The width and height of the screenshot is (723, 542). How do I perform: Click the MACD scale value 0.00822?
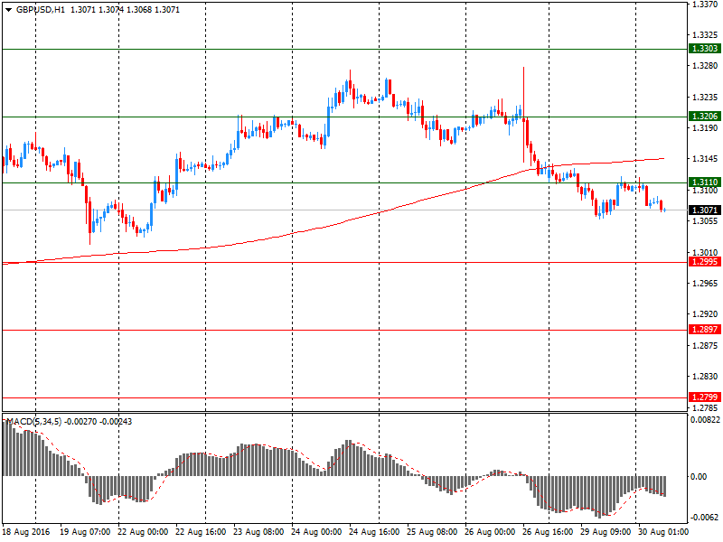click(705, 420)
